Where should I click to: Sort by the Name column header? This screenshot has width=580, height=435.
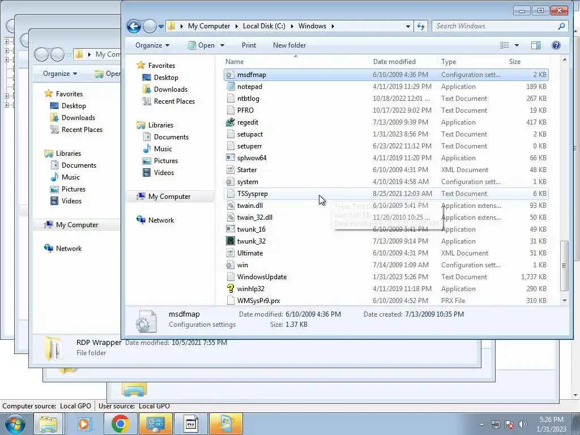[234, 61]
